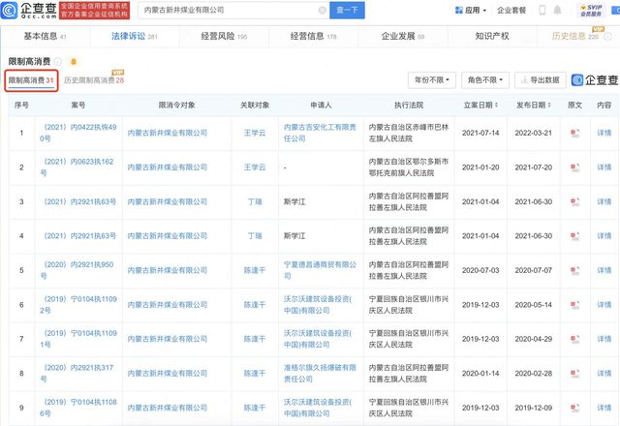The width and height of the screenshot is (620, 426).
Task: Open case (2021)内0623执162号
Action: coord(77,167)
